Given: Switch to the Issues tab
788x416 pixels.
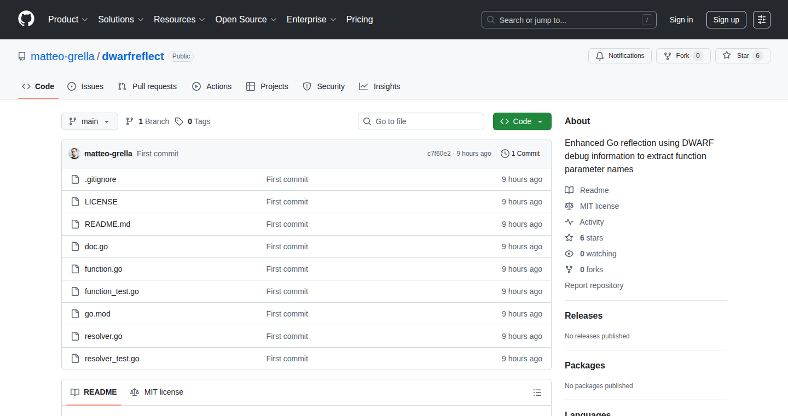Looking at the screenshot, I should click(85, 86).
